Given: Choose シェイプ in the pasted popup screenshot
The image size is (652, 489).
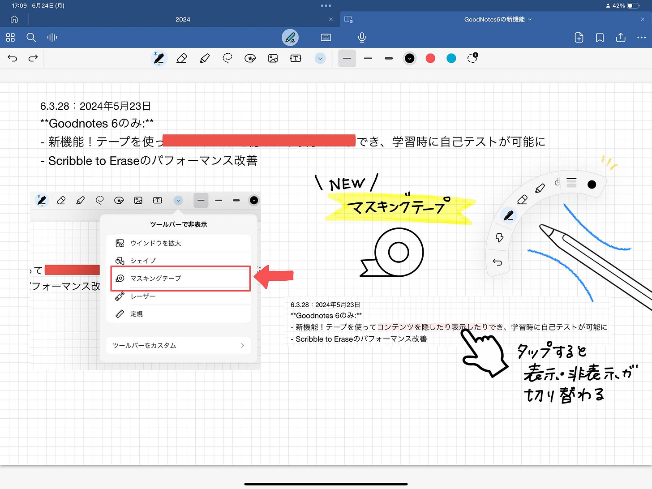Looking at the screenshot, I should point(179,261).
